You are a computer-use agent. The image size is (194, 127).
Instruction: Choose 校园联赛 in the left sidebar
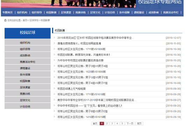click(x=28, y=80)
